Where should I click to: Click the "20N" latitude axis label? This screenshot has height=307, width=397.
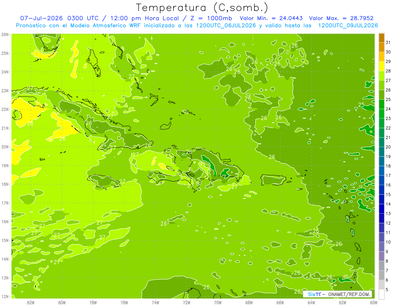(x=5, y=147)
